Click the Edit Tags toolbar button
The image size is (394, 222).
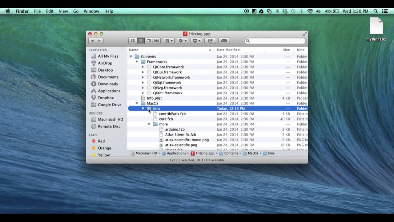(x=224, y=41)
